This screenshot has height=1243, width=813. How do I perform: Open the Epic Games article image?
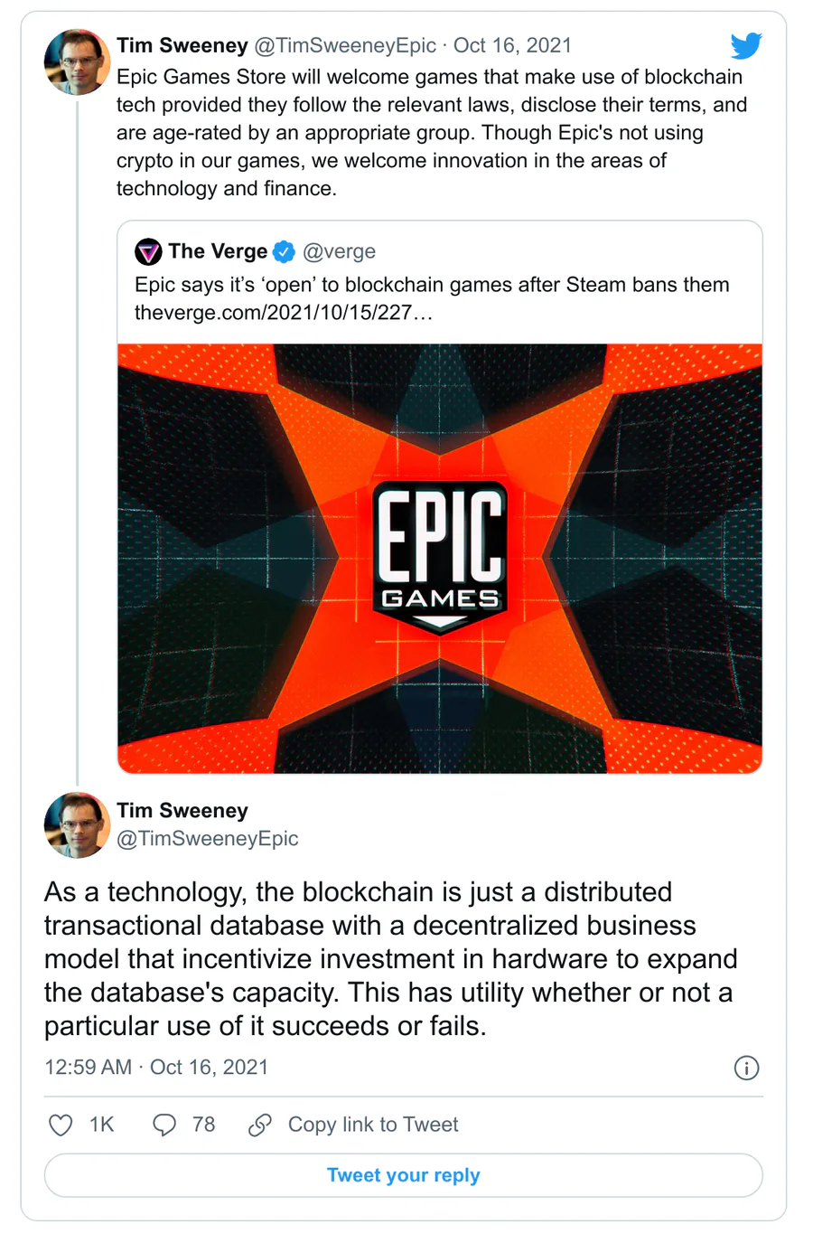pos(440,559)
